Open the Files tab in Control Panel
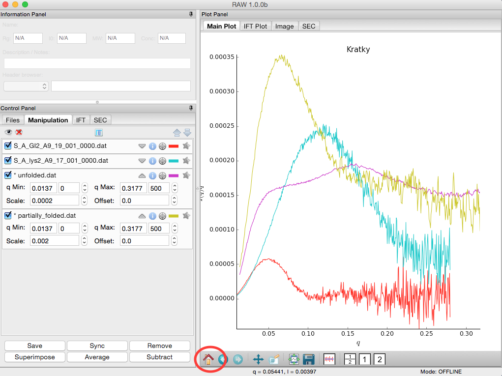 13,120
